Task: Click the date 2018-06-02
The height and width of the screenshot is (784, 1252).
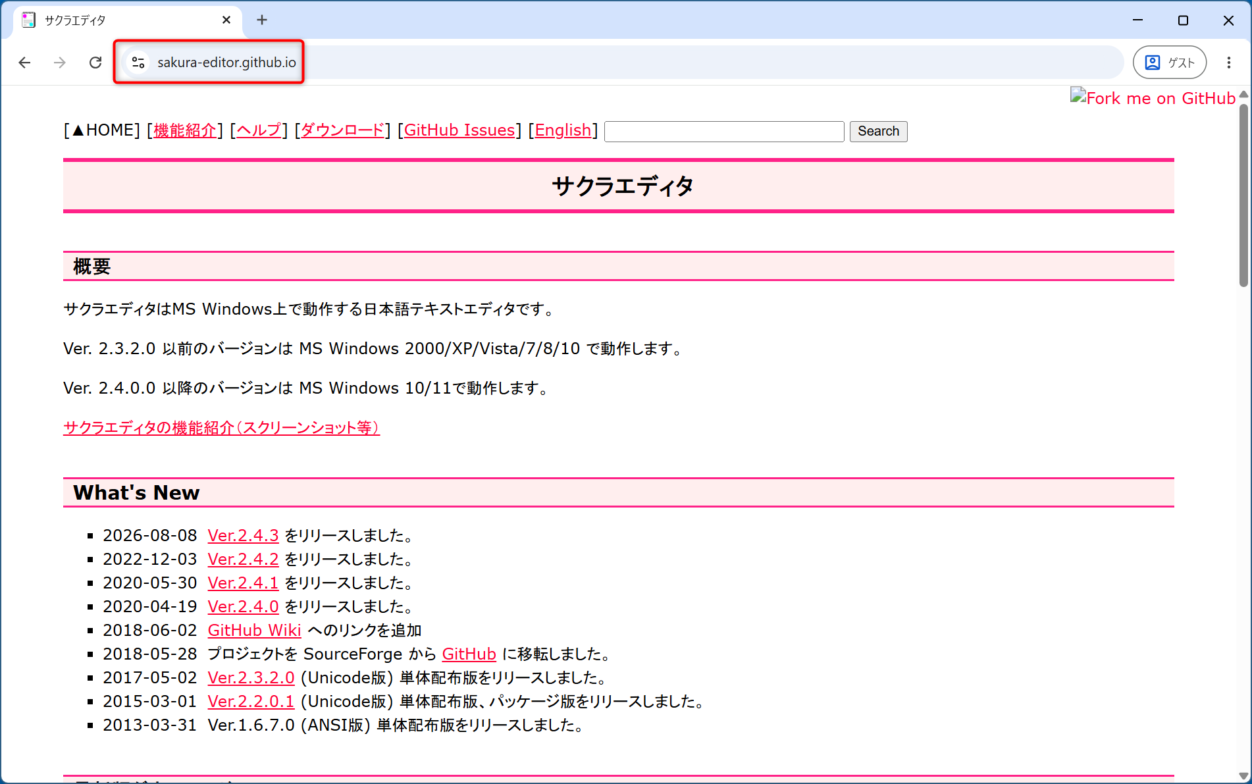Action: 150,631
